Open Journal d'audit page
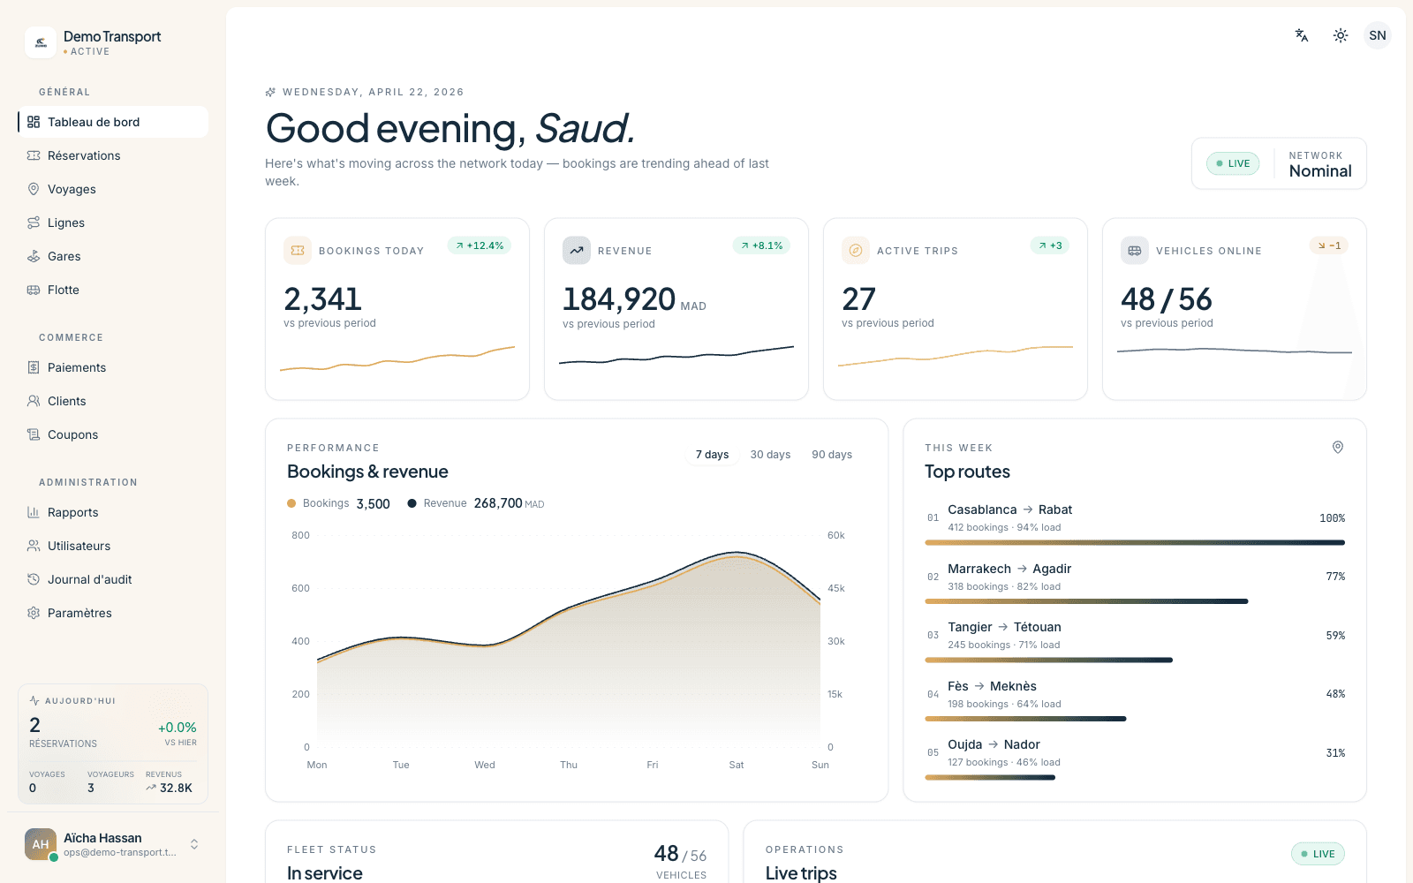The image size is (1413, 883). [113, 579]
